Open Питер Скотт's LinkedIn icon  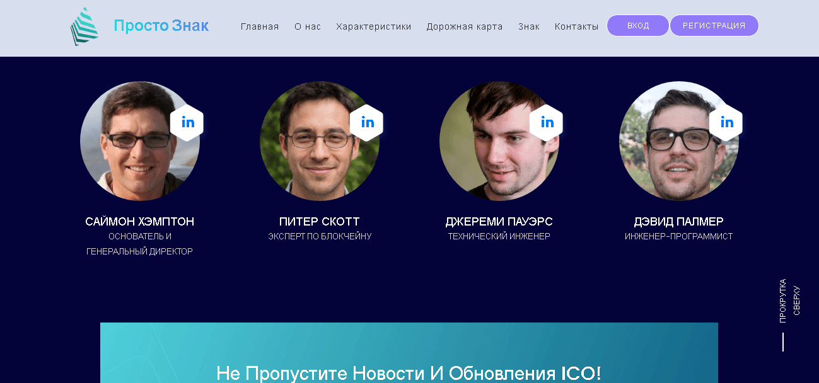pos(366,122)
